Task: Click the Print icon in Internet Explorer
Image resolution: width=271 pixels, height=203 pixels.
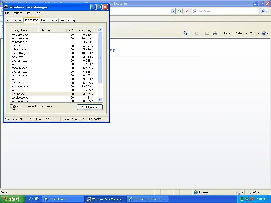Action: 214,33
